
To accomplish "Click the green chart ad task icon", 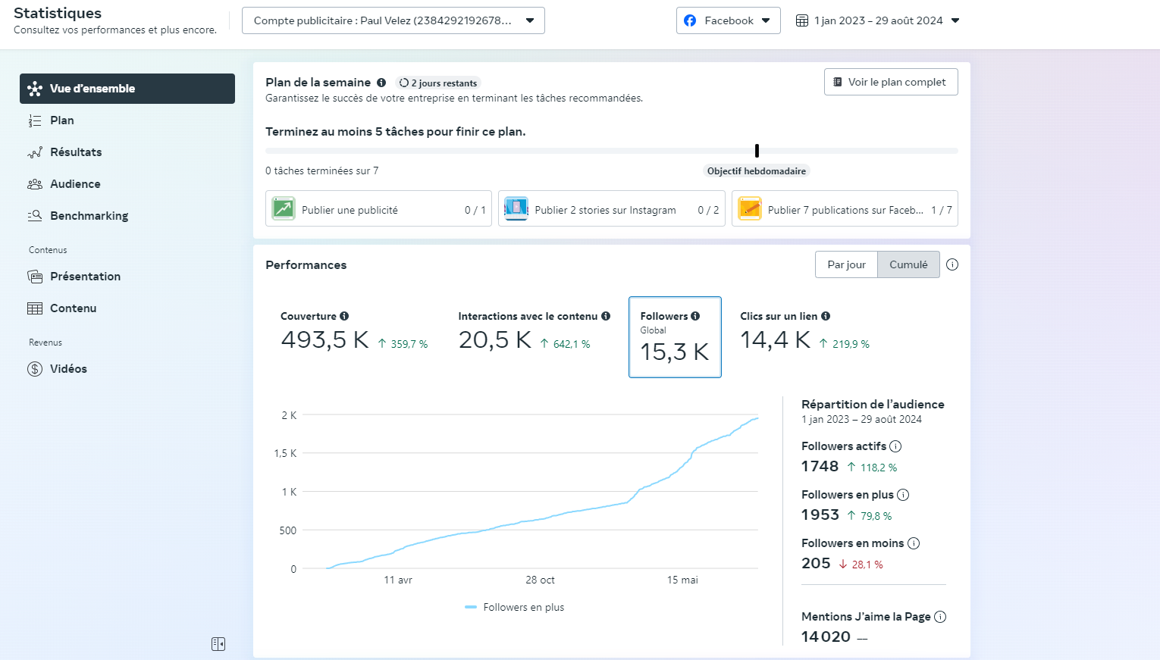I will pyautogui.click(x=284, y=208).
